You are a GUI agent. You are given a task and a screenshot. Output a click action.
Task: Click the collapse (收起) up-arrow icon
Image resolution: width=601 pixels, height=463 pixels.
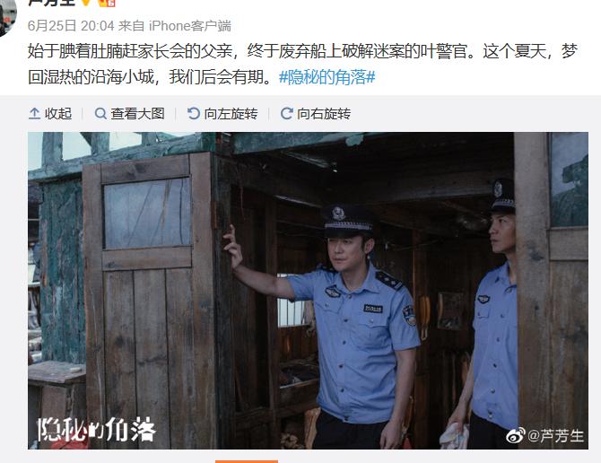tap(34, 113)
